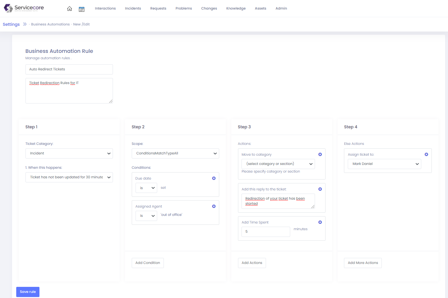Change the assignee dropdown showing Mark Daniel
This screenshot has width=448, height=298.
point(384,164)
